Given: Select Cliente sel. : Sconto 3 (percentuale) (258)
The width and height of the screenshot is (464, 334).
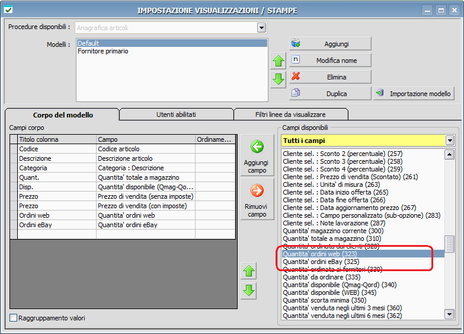Looking at the screenshot, I should tap(363, 161).
